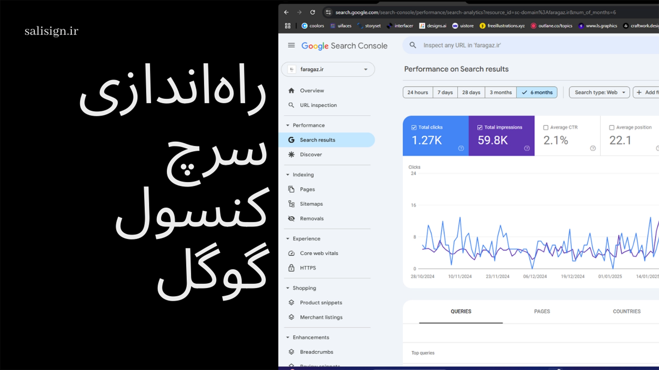Toggle the hamburger navigation menu
Screen dimensions: 659x370
click(x=291, y=45)
